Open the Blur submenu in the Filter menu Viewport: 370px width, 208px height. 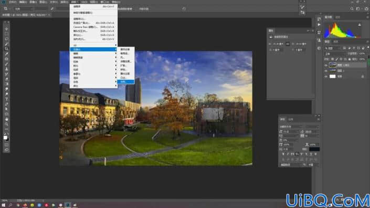click(93, 54)
